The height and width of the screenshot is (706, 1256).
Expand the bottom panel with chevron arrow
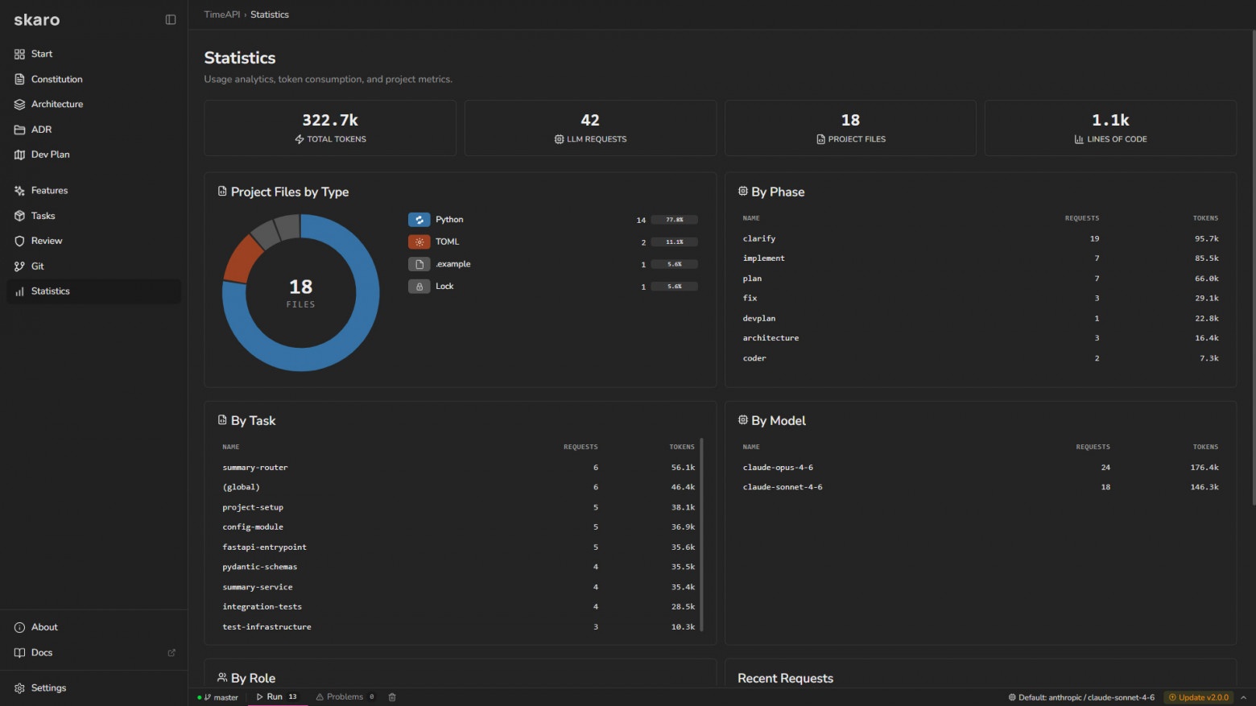click(x=1243, y=697)
